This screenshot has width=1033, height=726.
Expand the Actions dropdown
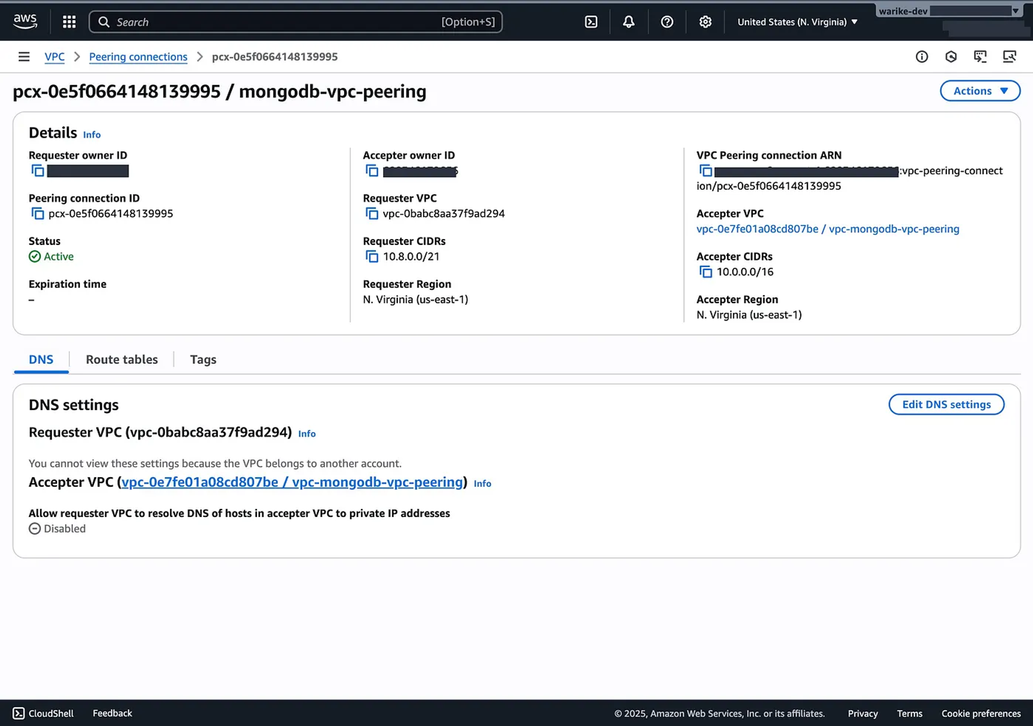coord(980,91)
